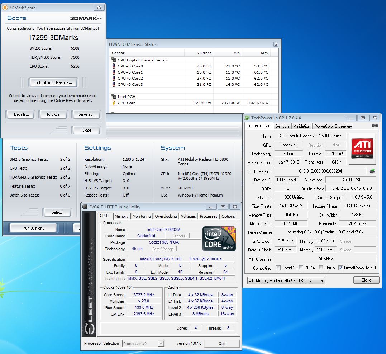
Task: Click the GPU Name field in GPU-Z
Action: (310, 136)
